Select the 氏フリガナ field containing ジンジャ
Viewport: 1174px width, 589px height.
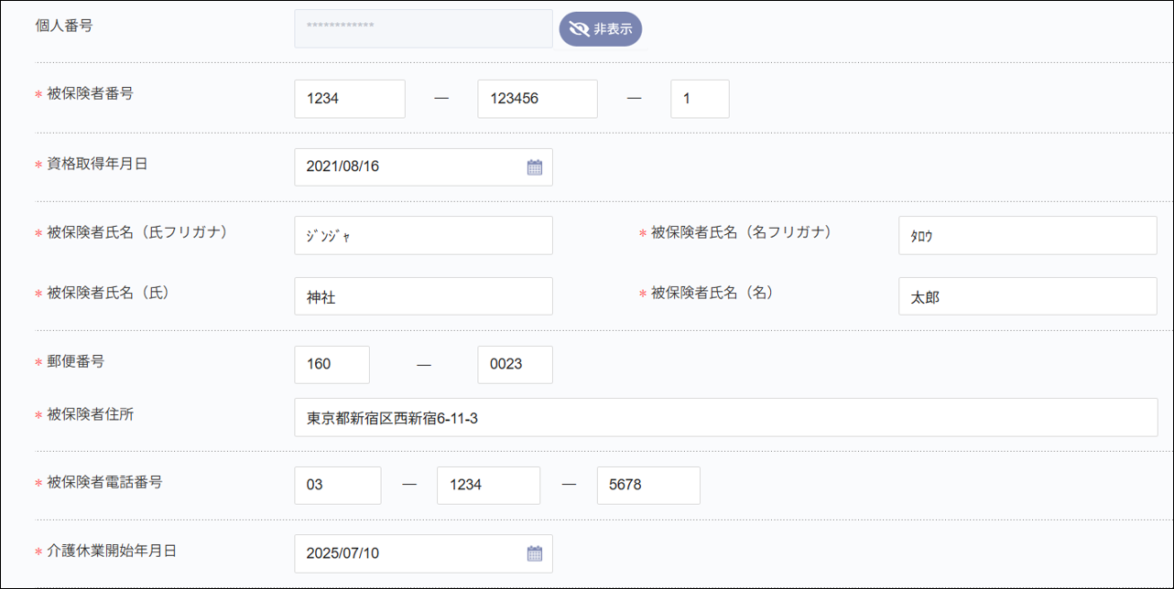pyautogui.click(x=423, y=235)
